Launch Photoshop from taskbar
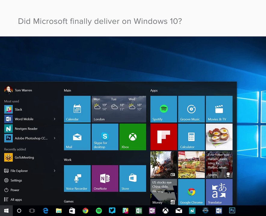Image resolution: width=266 pixels, height=216 pixels. coord(232,211)
